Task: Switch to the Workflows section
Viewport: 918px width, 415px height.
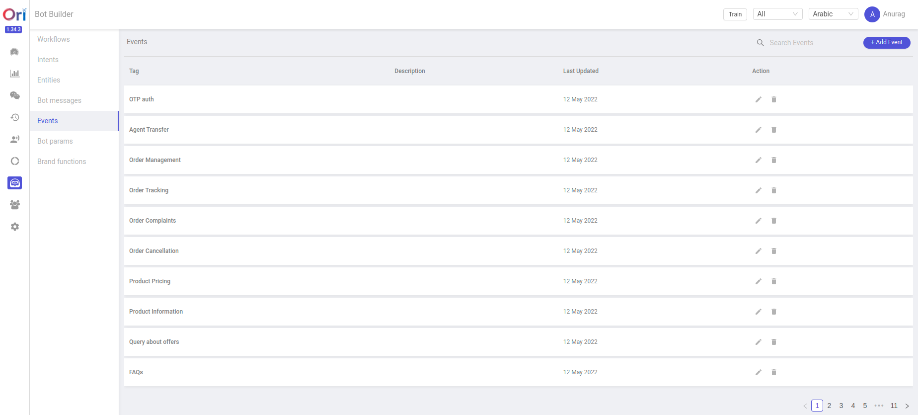Action: (x=54, y=39)
